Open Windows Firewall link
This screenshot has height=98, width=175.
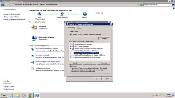coord(9,89)
